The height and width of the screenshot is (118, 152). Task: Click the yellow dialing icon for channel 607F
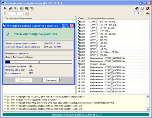pos(79,73)
